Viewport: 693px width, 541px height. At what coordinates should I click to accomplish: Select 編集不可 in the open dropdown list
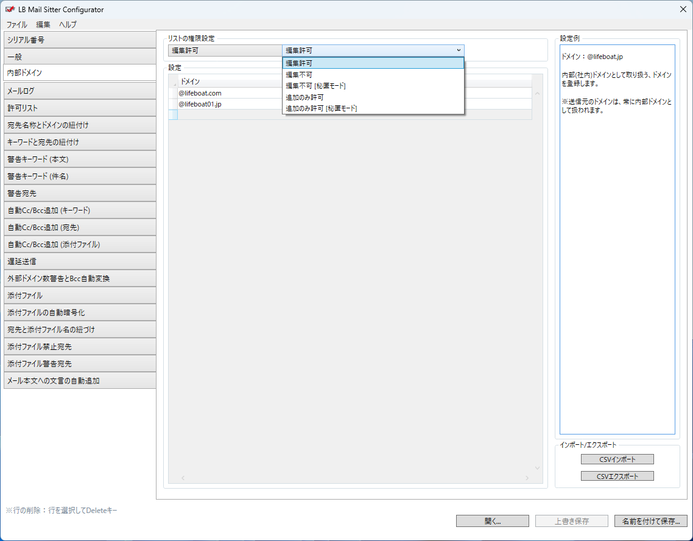click(x=299, y=75)
